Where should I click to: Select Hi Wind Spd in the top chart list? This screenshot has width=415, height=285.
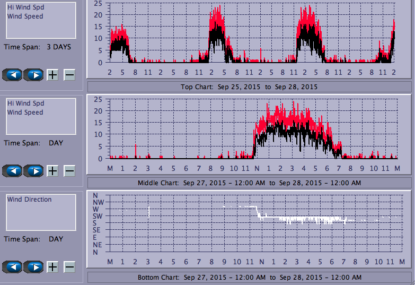[x=25, y=7]
